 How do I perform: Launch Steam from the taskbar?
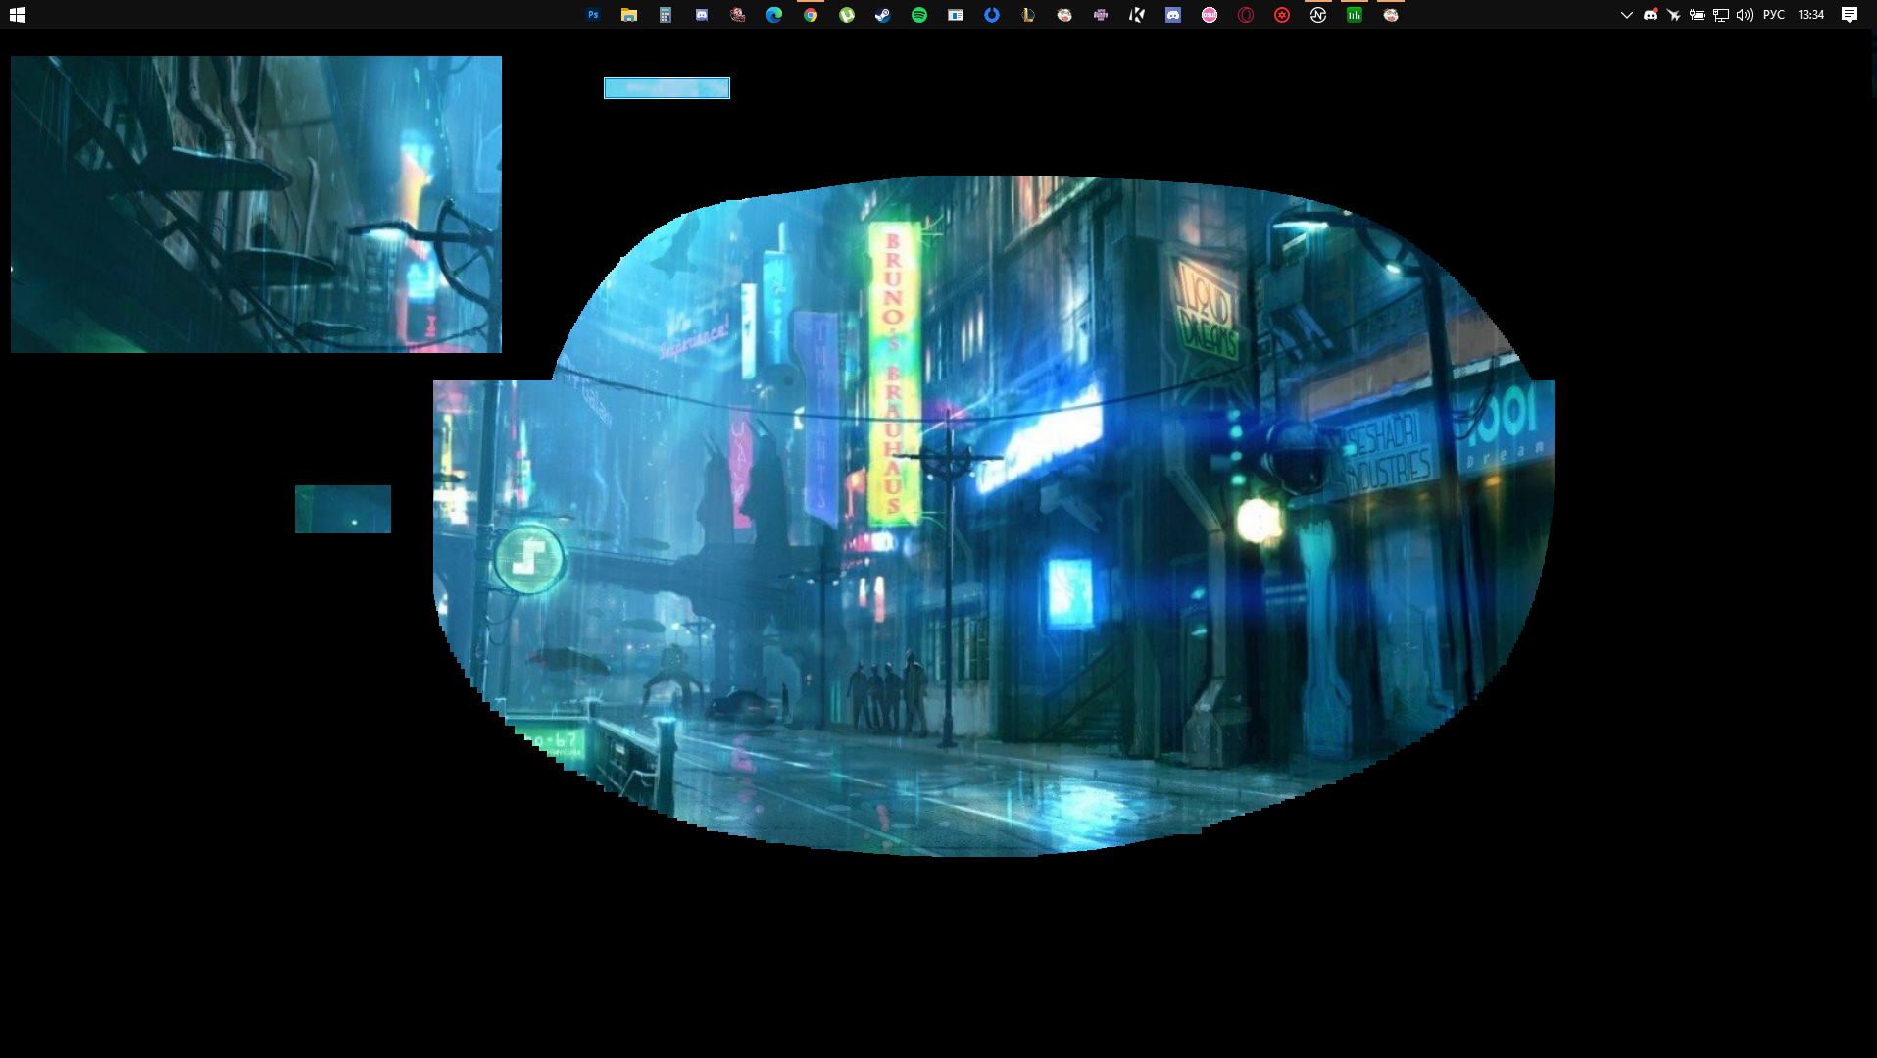click(x=883, y=15)
